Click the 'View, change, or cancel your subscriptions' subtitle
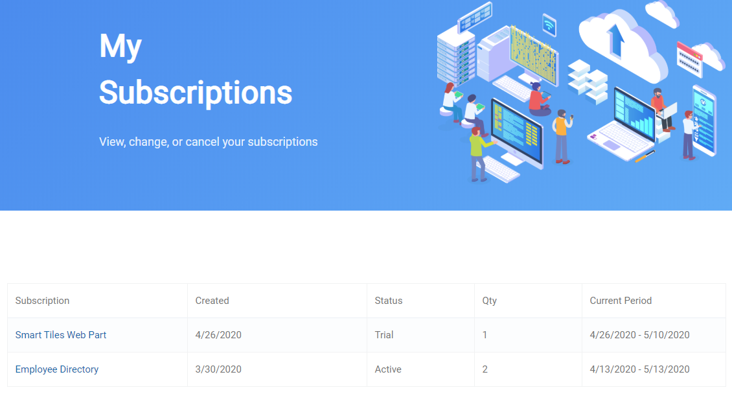This screenshot has height=394, width=732. pos(208,142)
